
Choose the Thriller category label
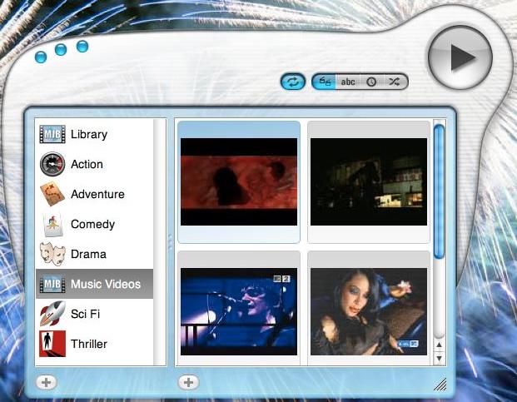tap(89, 344)
